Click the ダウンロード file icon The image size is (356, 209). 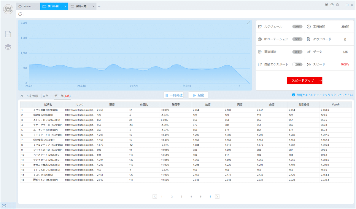pyautogui.click(x=309, y=39)
